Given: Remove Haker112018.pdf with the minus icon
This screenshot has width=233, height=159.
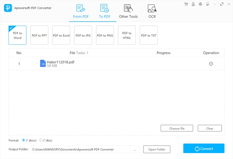Looking at the screenshot, I should [211, 64].
